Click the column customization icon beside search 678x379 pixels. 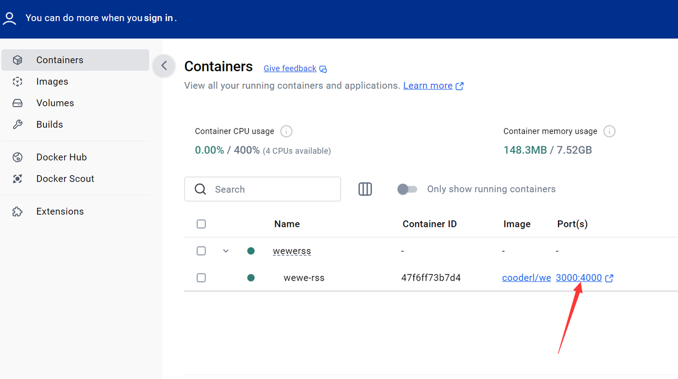tap(365, 189)
